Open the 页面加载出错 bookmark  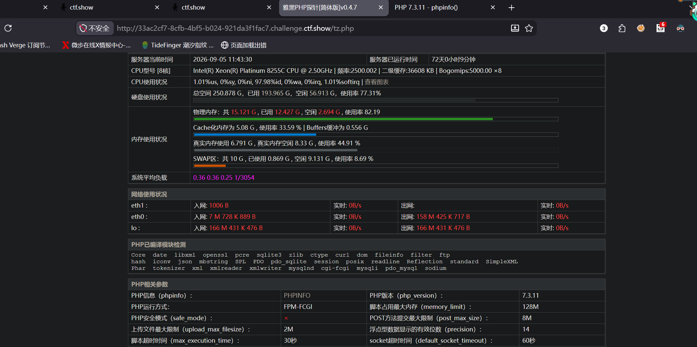[x=244, y=45]
